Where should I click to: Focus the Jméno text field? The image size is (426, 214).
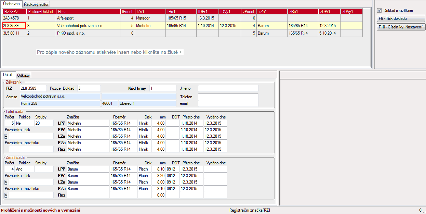click(228, 88)
